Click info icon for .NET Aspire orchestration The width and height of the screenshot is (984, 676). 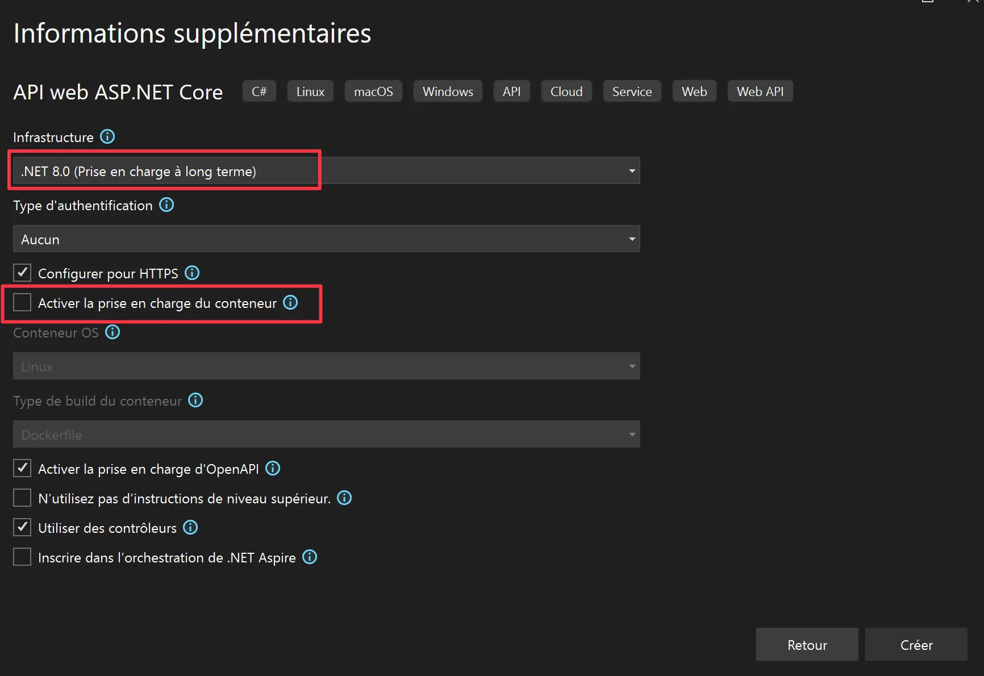click(x=310, y=557)
